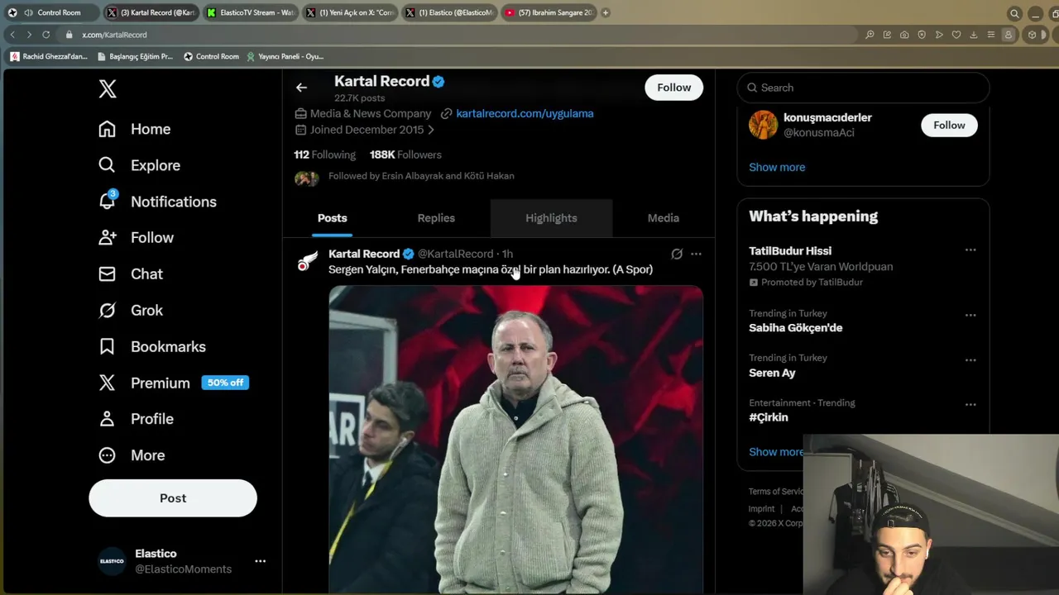Click the send-to-flow arrow icon
Screen dimensions: 1059x595
coord(939,35)
